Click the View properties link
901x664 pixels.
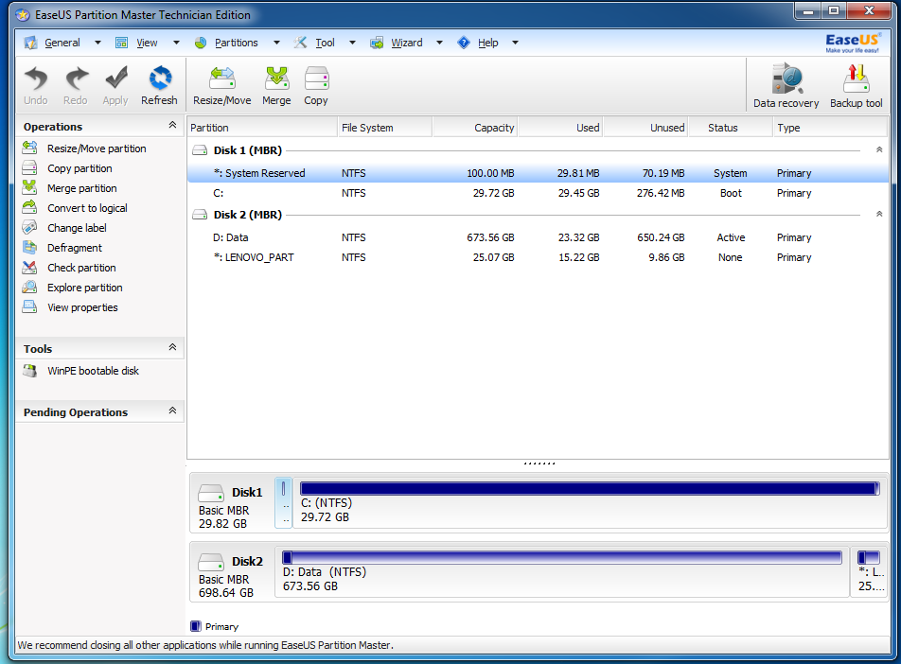[82, 307]
